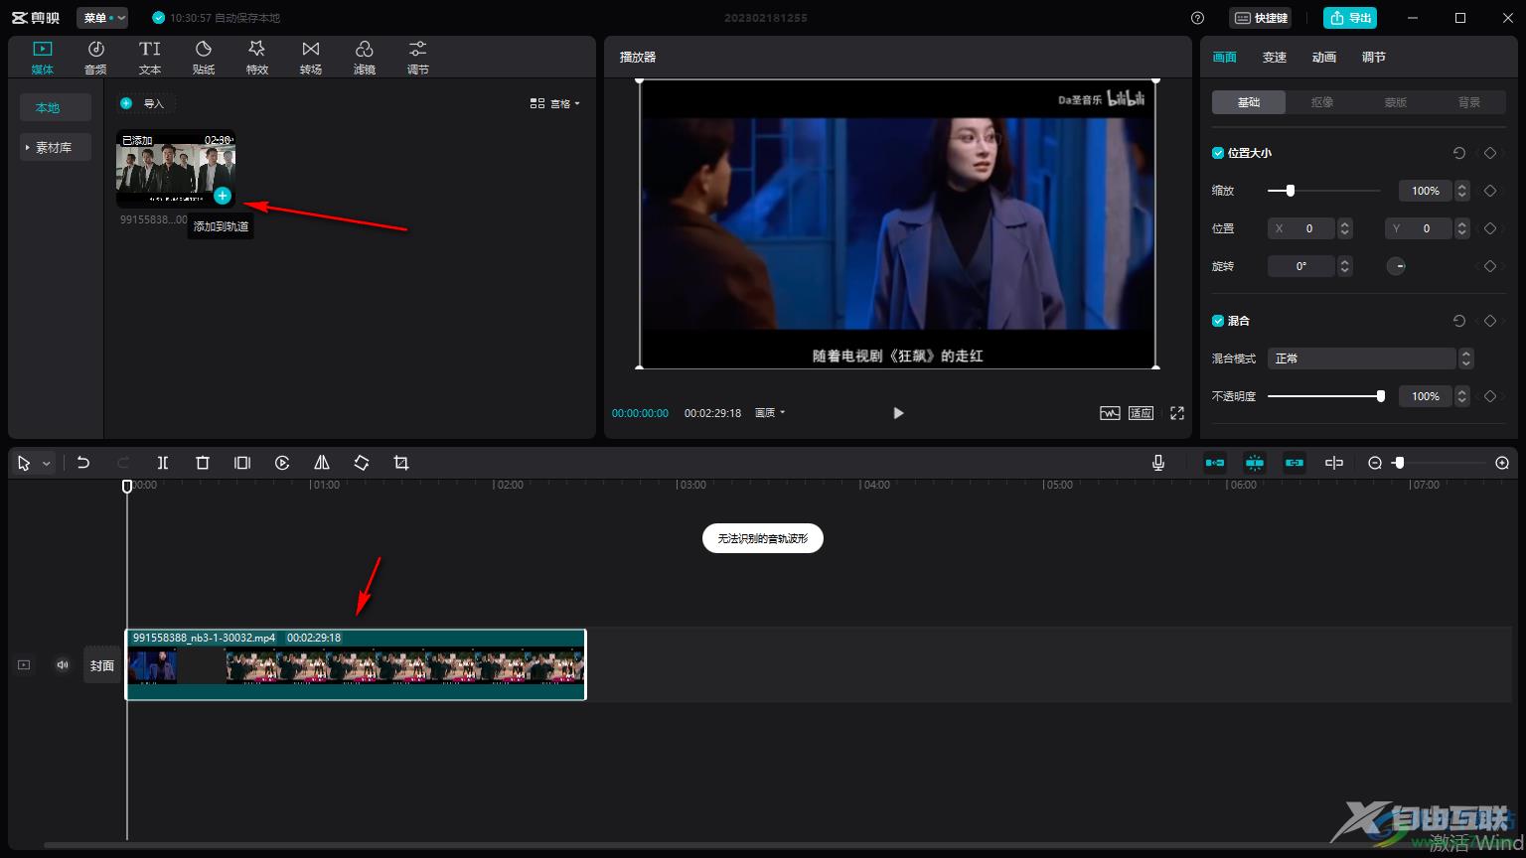The height and width of the screenshot is (858, 1526).
Task: Adjust the 缩放 scale slider
Action: pyautogui.click(x=1324, y=191)
